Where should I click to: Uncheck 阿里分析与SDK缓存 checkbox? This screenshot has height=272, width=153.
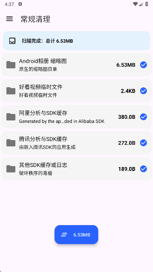pyautogui.click(x=143, y=117)
